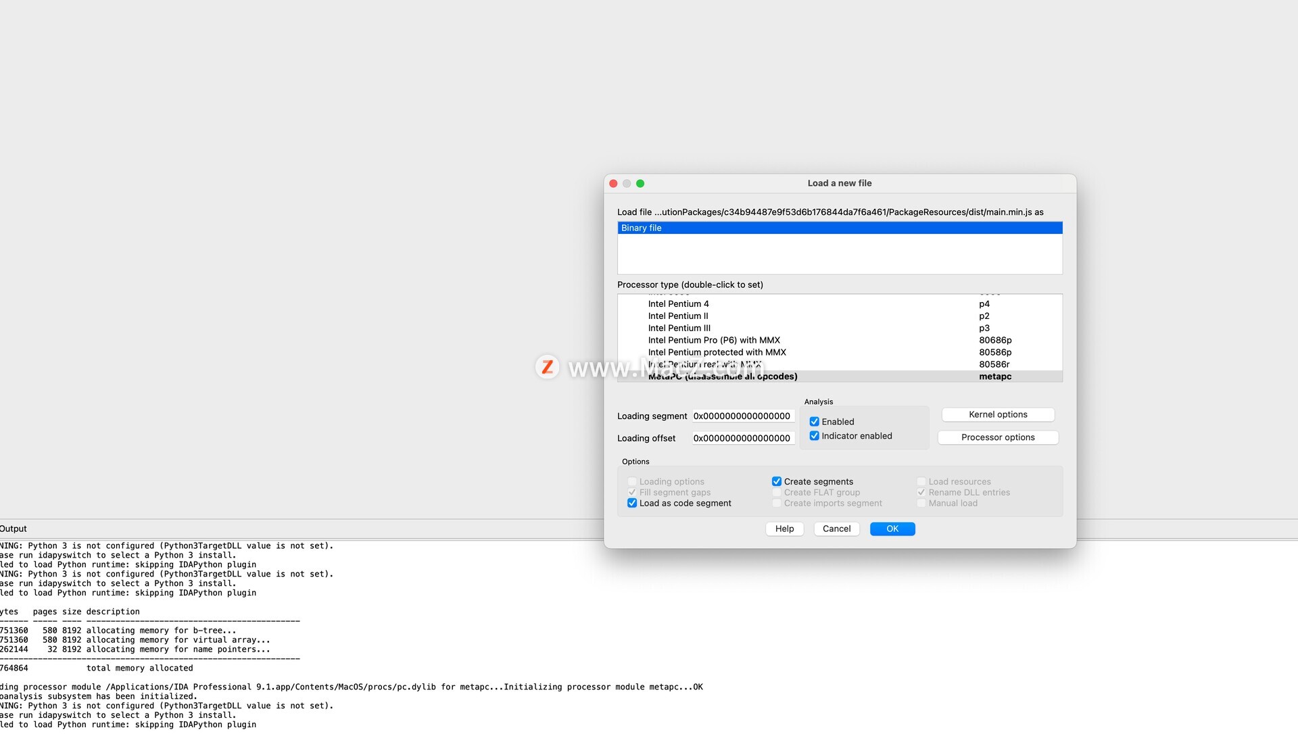Viewport: 1298px width, 734px height.
Task: Toggle the Analysis Enabled checkbox
Action: 814,422
